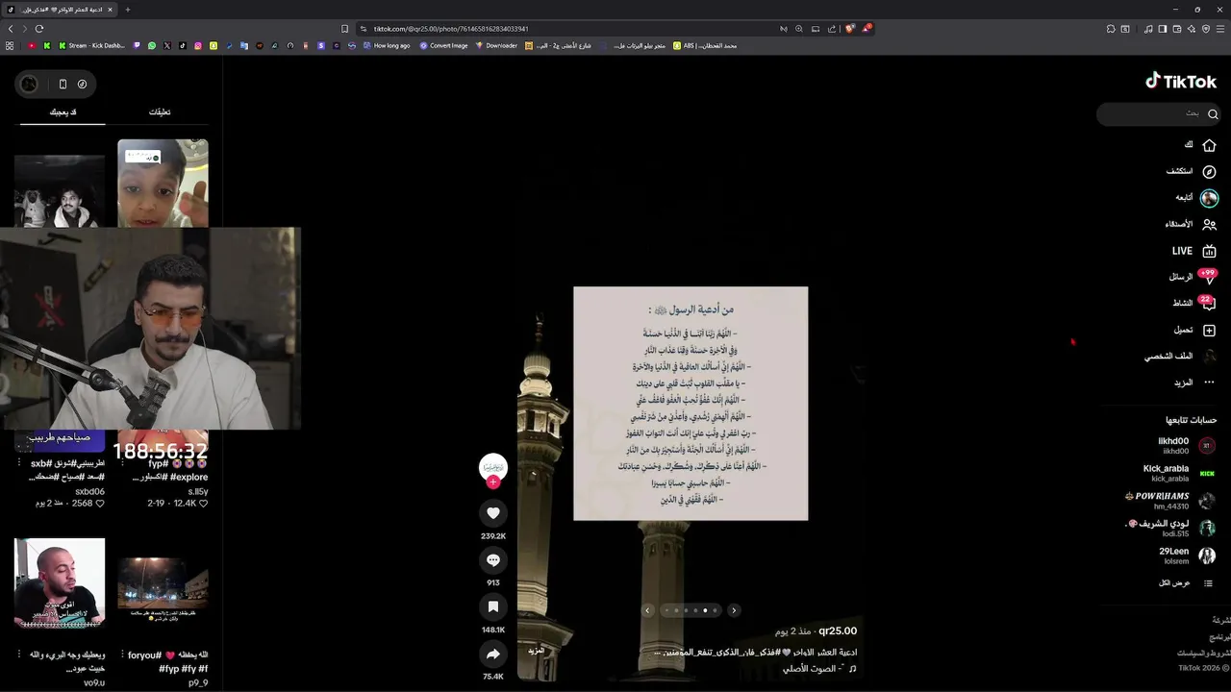
Task: Open the music note playlist icon
Action: (1148, 29)
